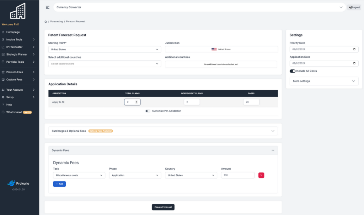Screen dimensions: 364x215
Task: Open the Help link in sidebar
Action: point(9,104)
